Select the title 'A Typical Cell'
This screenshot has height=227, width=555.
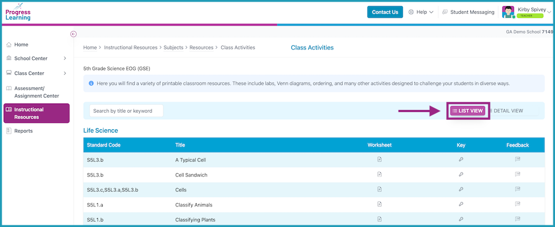[190, 160]
